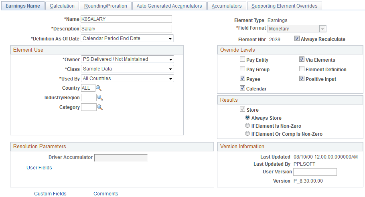The height and width of the screenshot is (197, 365).
Task: Click the Custom Fields link
Action: 50,194
